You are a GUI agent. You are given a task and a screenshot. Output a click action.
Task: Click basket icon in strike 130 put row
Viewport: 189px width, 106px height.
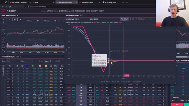pyautogui.click(x=163, y=87)
